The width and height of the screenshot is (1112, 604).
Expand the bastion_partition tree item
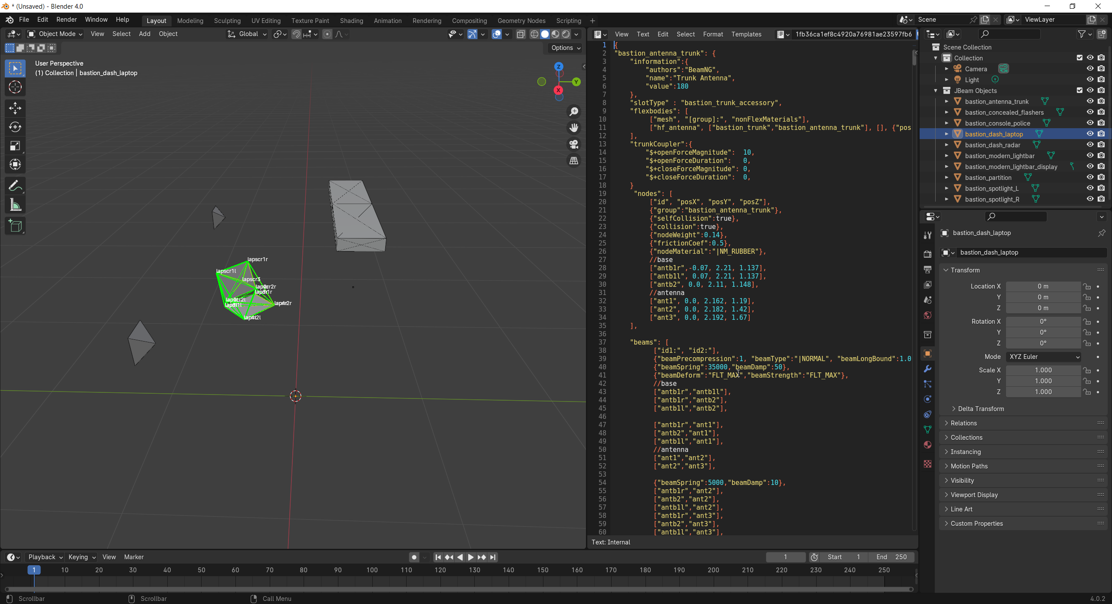[x=947, y=177]
